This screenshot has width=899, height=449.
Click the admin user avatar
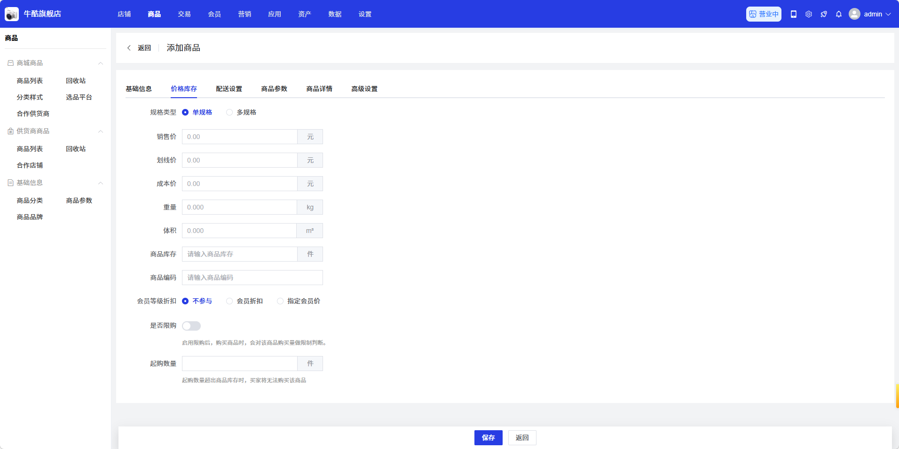[854, 14]
